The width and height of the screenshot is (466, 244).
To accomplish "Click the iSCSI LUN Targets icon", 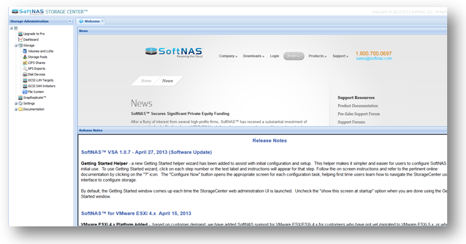I will click(x=25, y=80).
